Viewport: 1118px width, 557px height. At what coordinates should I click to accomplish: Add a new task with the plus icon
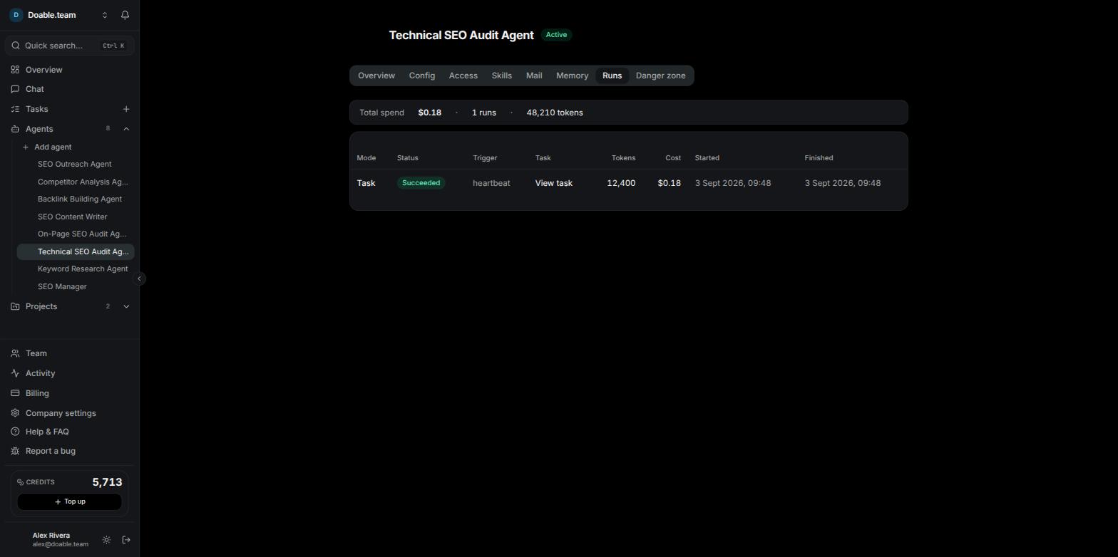[126, 109]
